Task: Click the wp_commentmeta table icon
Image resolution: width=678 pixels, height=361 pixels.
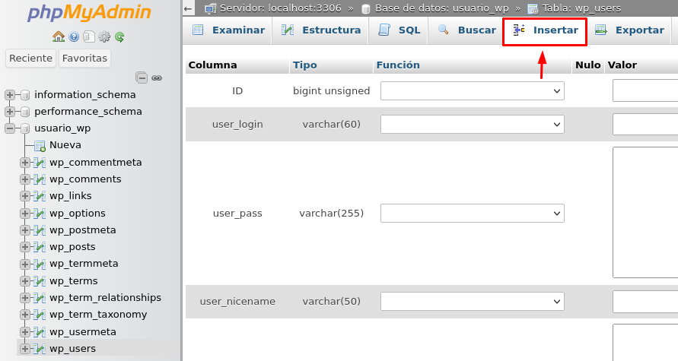Action: click(40, 163)
